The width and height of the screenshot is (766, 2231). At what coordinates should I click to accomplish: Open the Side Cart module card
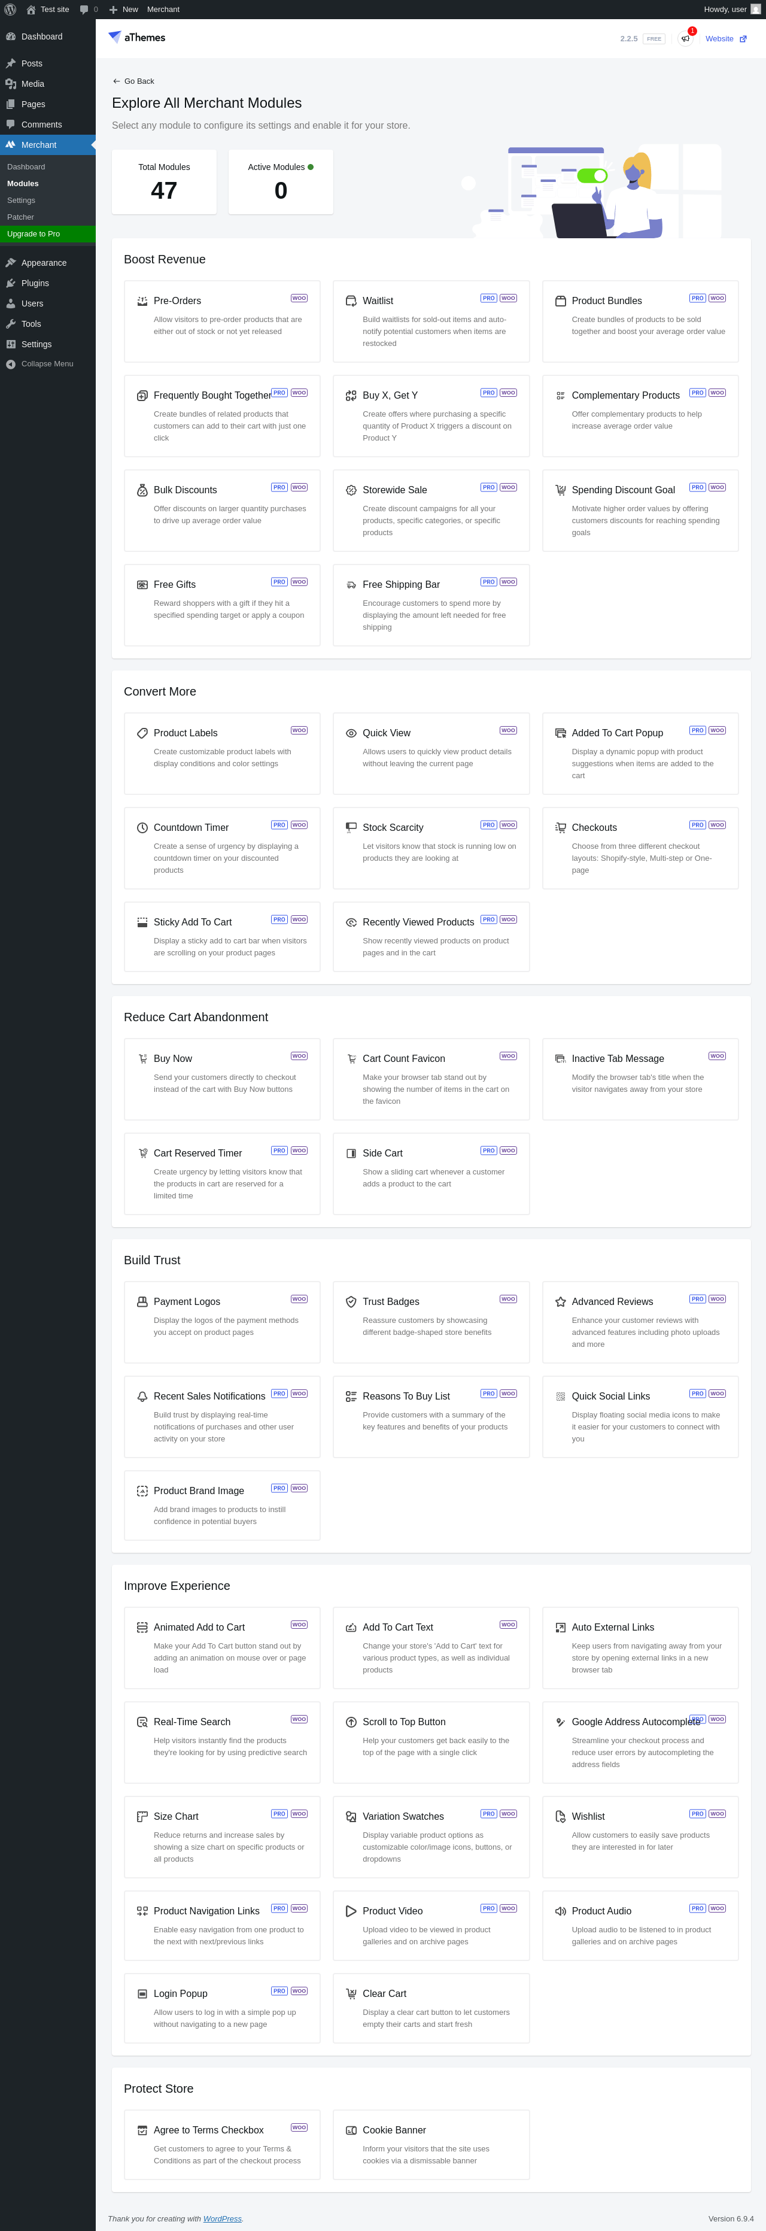[430, 1173]
